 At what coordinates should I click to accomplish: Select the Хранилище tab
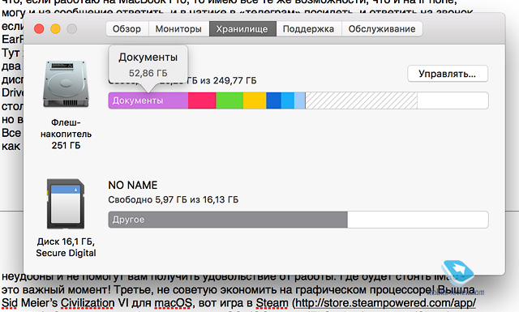[x=242, y=29]
